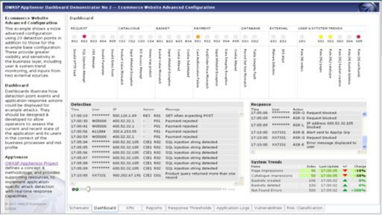Click green up arrow for Not Found Errors
Screen dimensions: 382x215
345,190
